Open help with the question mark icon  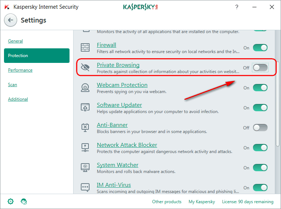coord(237,7)
